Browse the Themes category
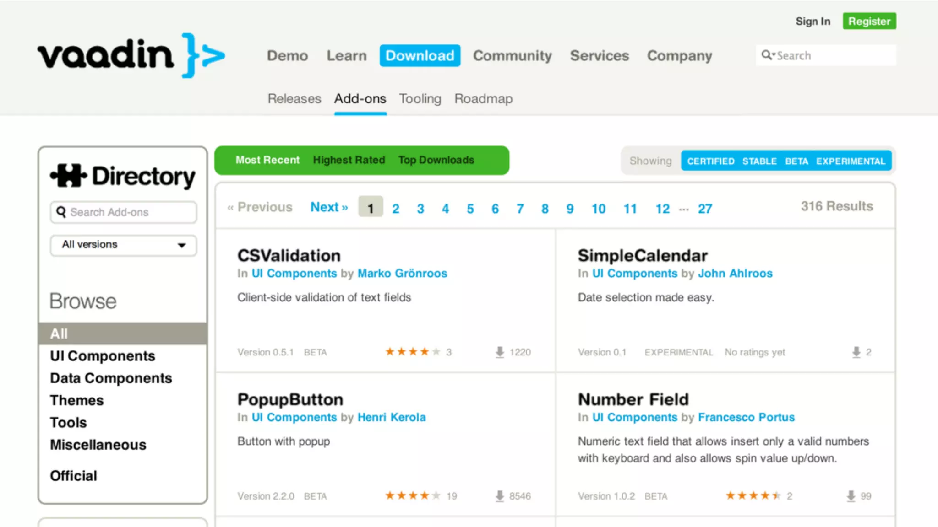This screenshot has width=938, height=527. pos(77,400)
